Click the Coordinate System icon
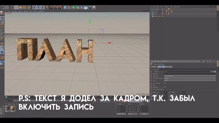 [47, 7]
